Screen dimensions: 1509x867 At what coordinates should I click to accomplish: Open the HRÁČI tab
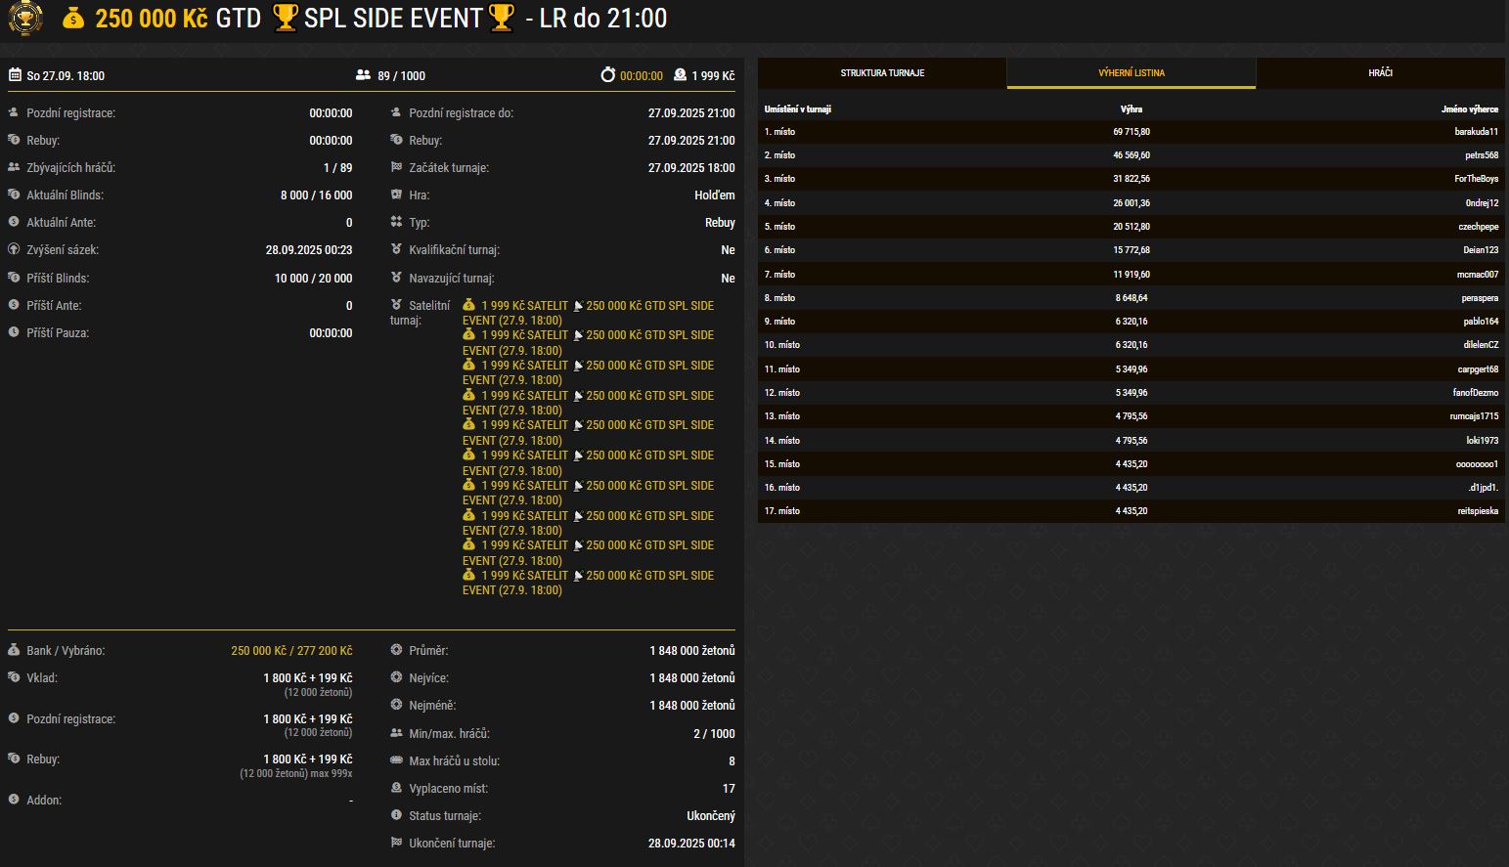coord(1380,73)
